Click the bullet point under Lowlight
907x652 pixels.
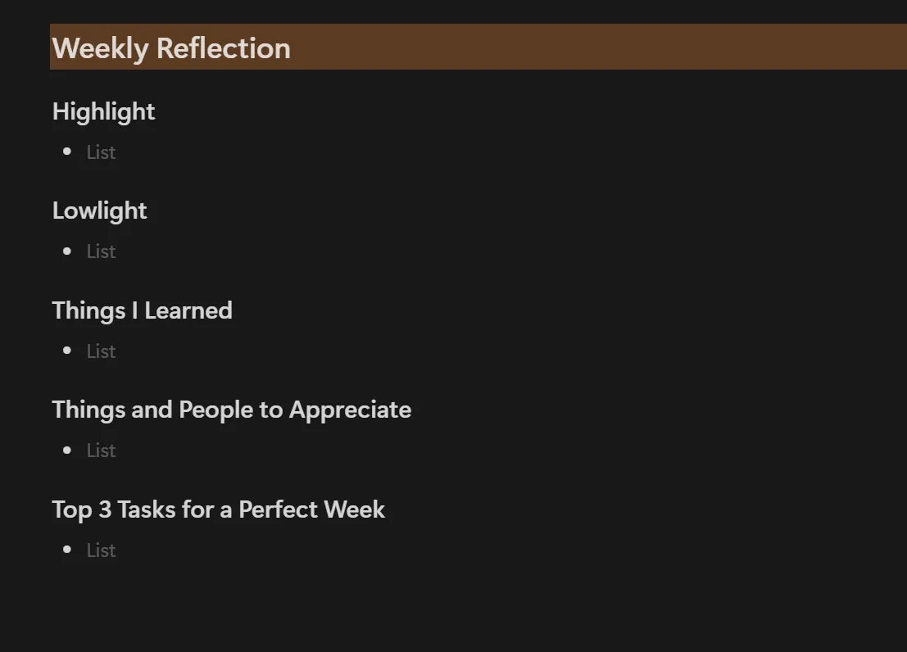[67, 251]
